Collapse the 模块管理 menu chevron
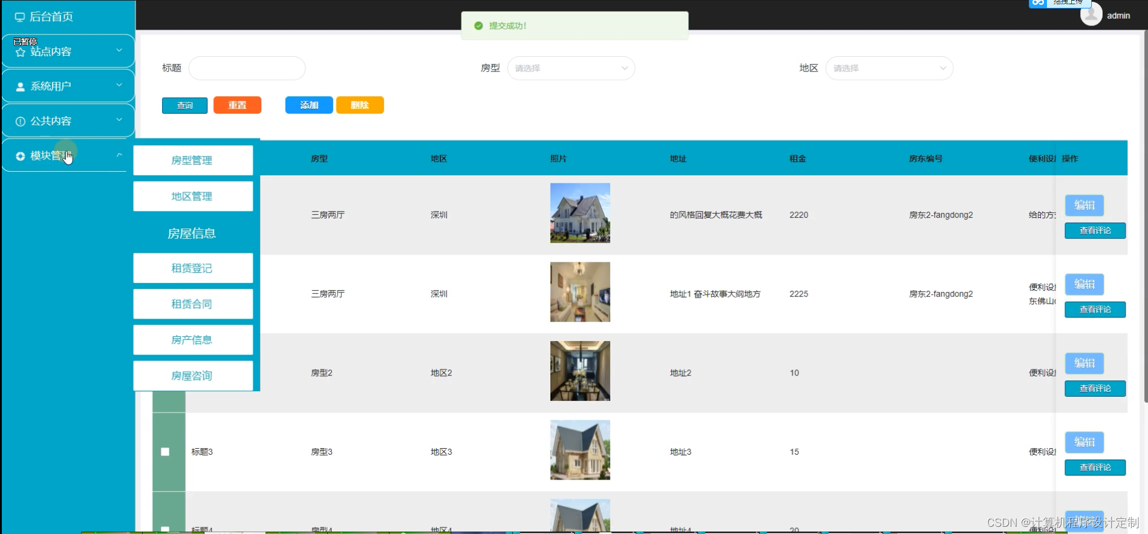 (x=119, y=155)
